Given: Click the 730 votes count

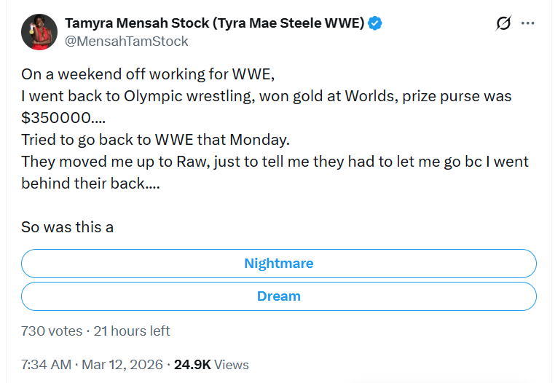Looking at the screenshot, I should (52, 331).
